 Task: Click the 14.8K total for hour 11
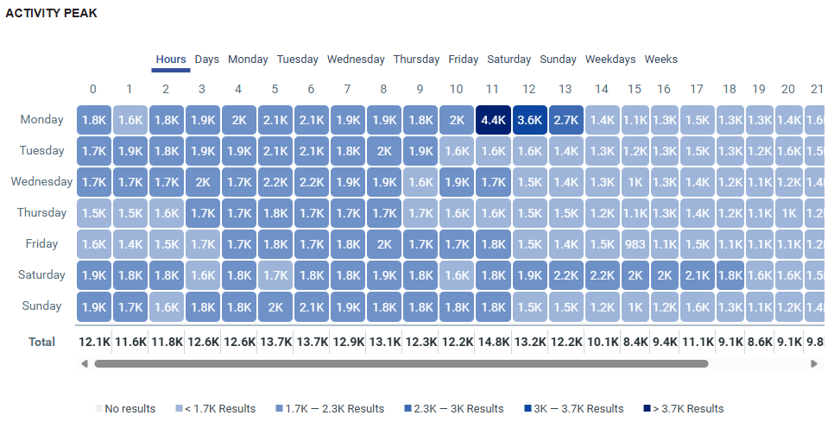point(493,342)
